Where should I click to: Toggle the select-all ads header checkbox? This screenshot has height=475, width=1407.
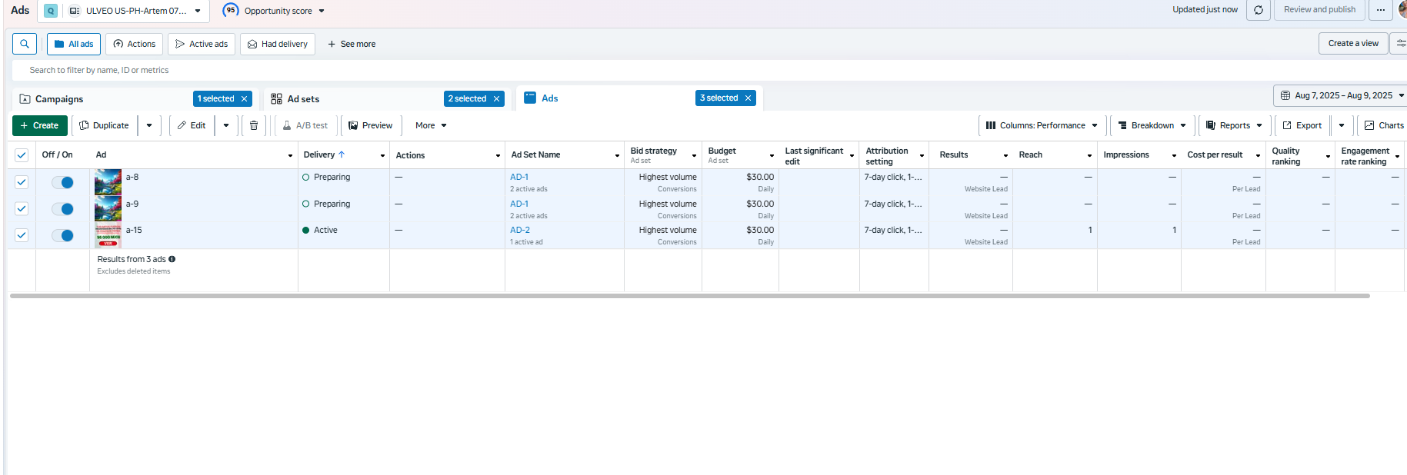tap(22, 155)
